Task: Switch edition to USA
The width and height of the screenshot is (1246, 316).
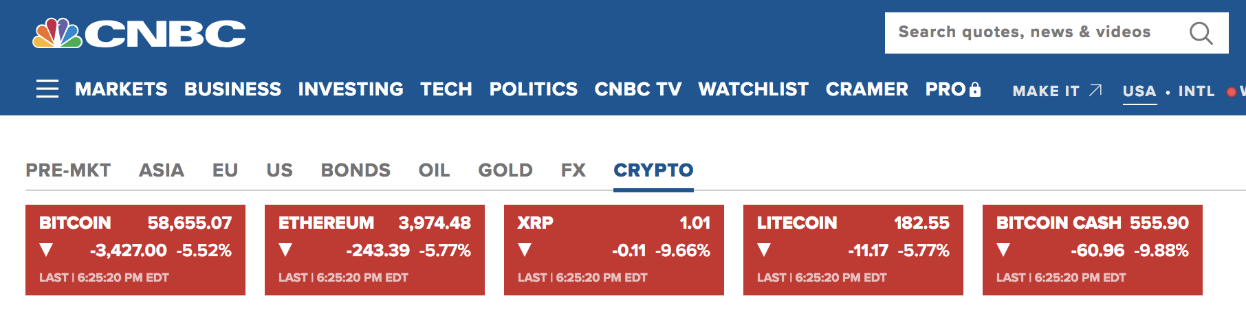Action: [1139, 91]
